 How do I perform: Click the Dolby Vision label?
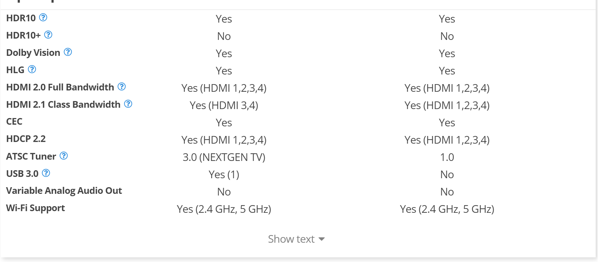pos(33,53)
